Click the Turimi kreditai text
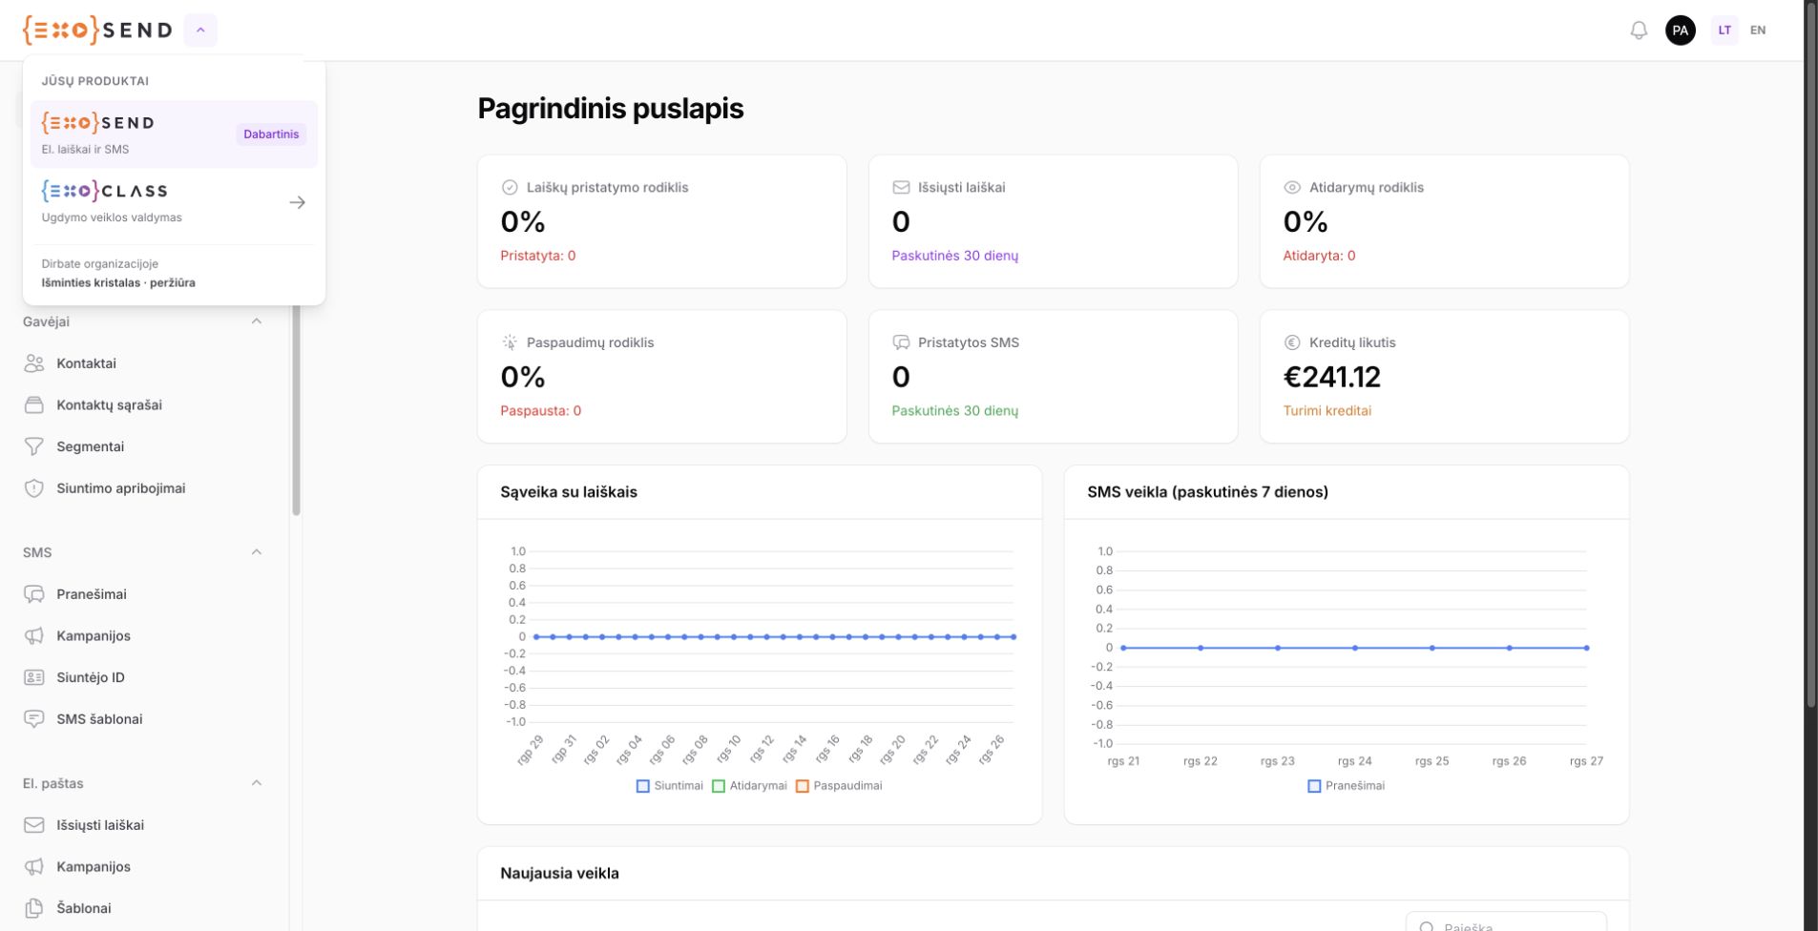The height and width of the screenshot is (931, 1818). pyautogui.click(x=1327, y=411)
